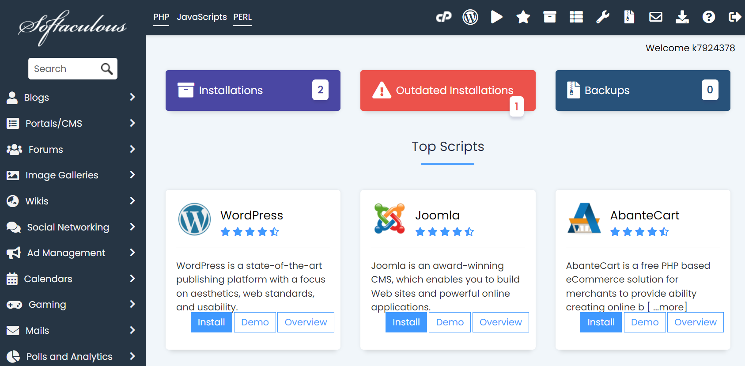Image resolution: width=745 pixels, height=366 pixels.
Task: Click the Joomla star rating
Action: tap(445, 232)
